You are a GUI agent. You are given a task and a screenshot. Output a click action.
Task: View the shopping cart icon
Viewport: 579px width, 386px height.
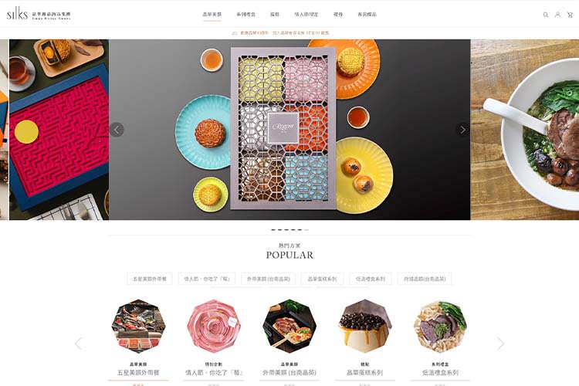pos(570,15)
